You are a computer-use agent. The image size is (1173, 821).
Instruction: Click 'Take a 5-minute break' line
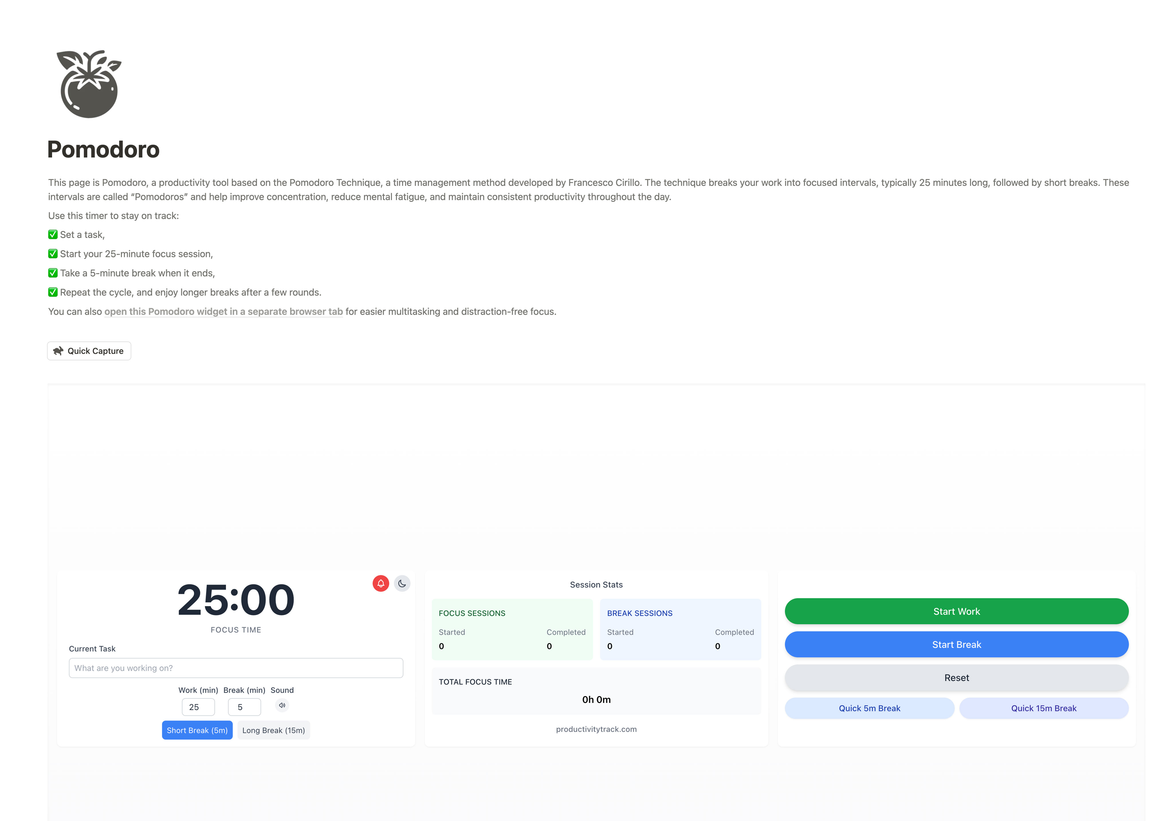point(132,273)
